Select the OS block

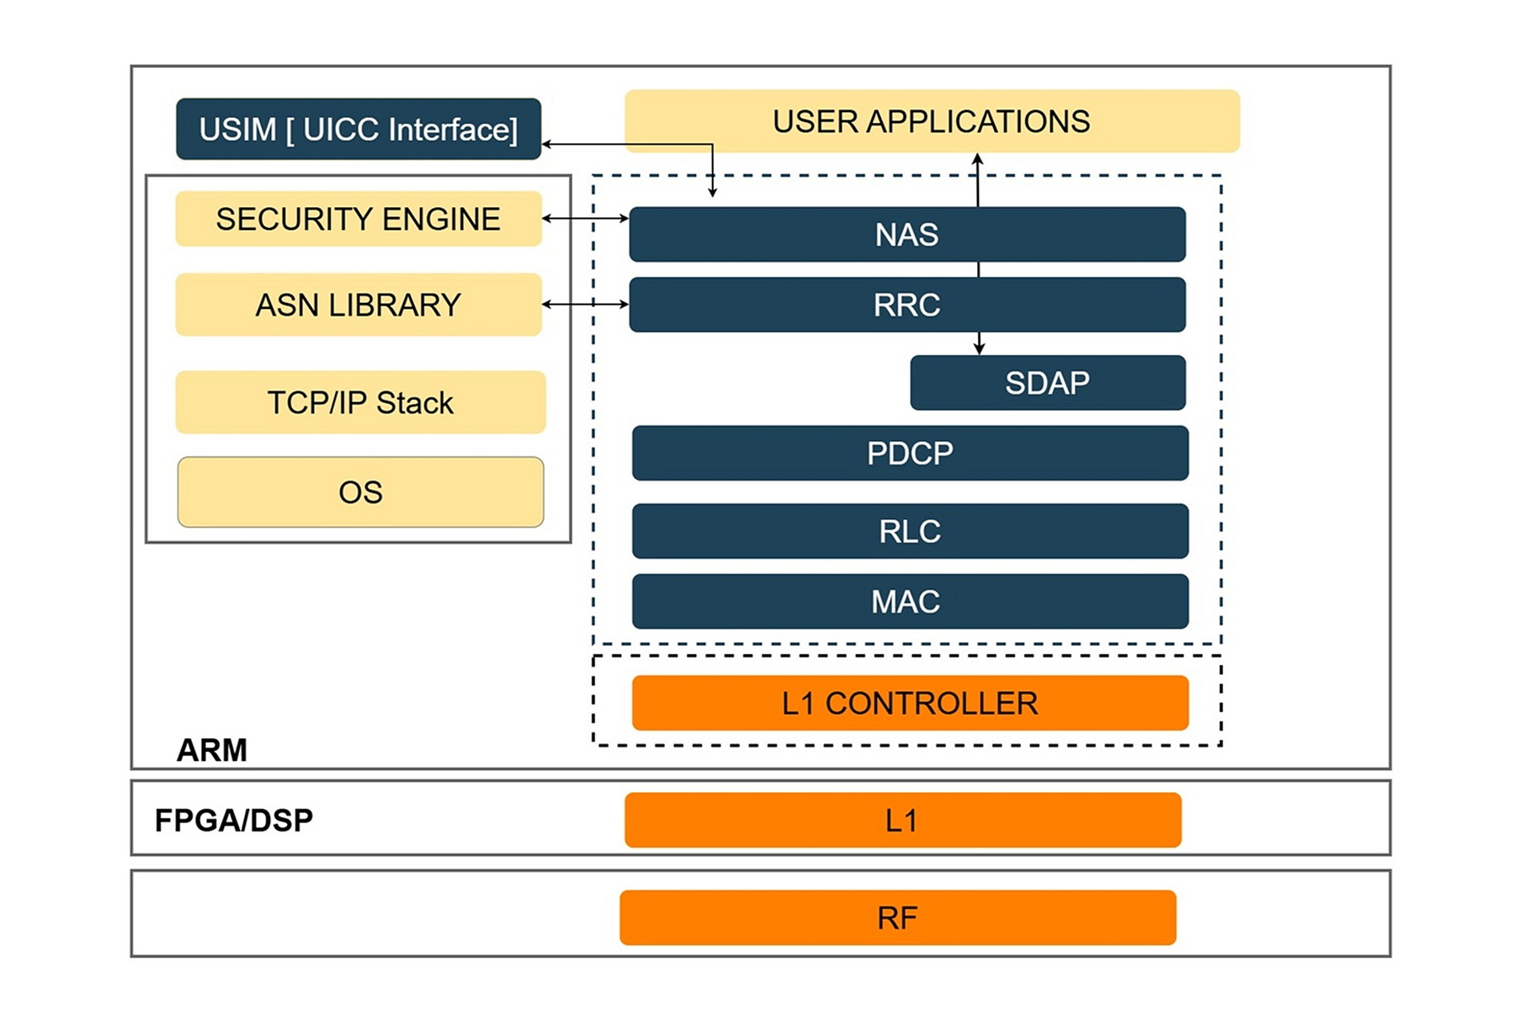click(360, 492)
